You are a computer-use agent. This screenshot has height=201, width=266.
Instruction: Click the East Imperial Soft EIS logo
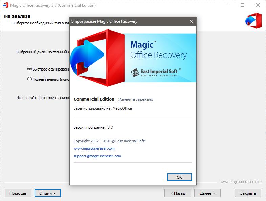click(x=136, y=72)
